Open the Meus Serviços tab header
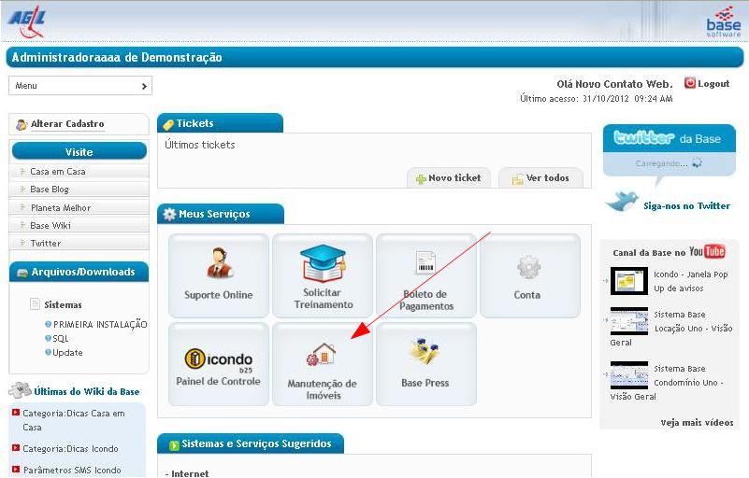The height and width of the screenshot is (478, 749). tap(221, 214)
